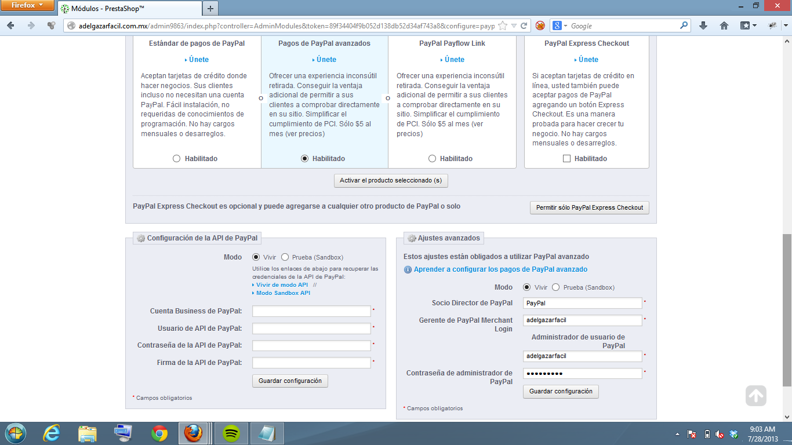The width and height of the screenshot is (792, 445).
Task: Save configuration in Configuración de la API panel
Action: 290,381
